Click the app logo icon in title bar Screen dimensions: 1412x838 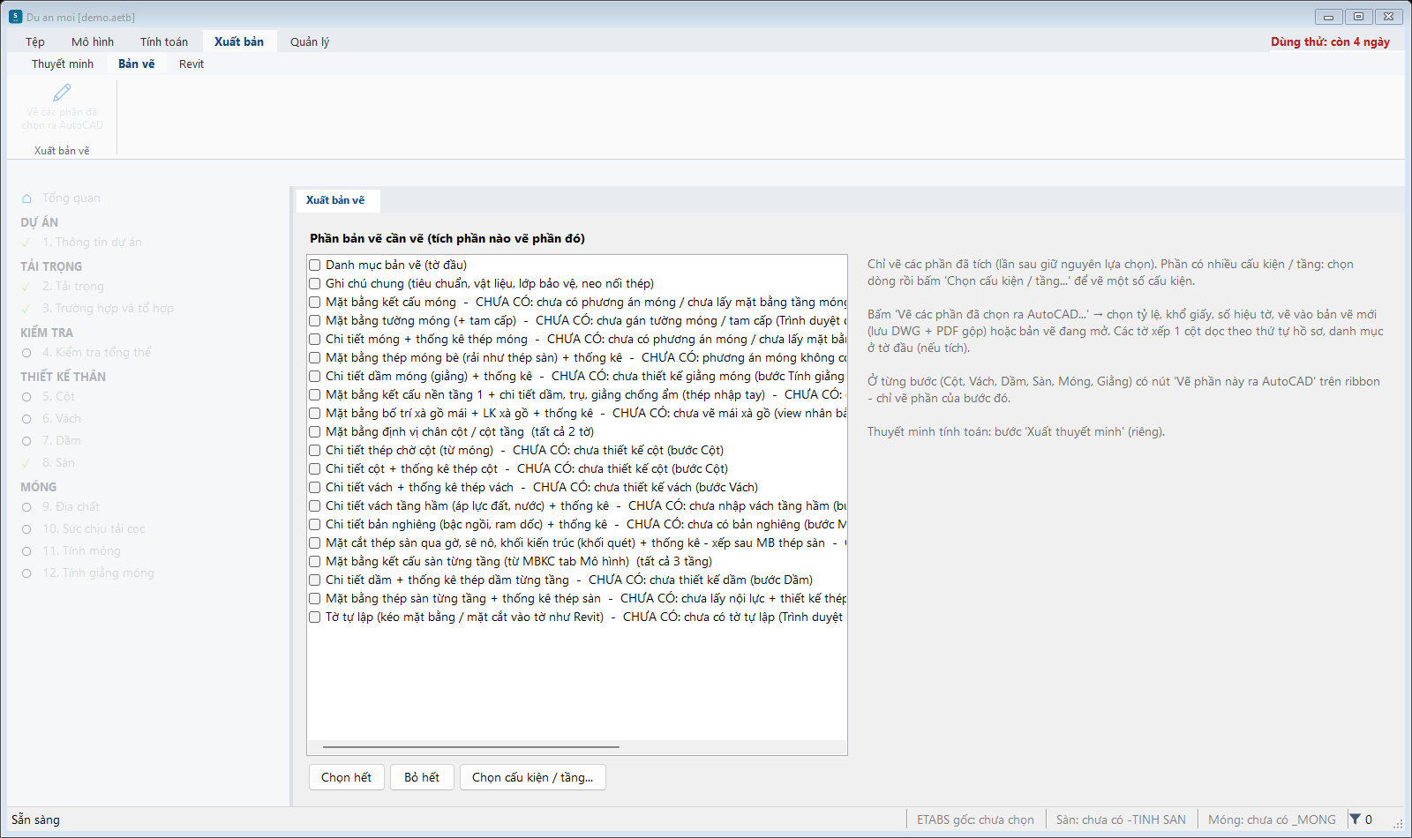pyautogui.click(x=15, y=17)
